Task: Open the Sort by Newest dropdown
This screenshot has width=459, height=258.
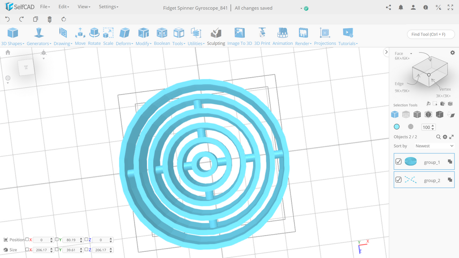Action: 434,146
